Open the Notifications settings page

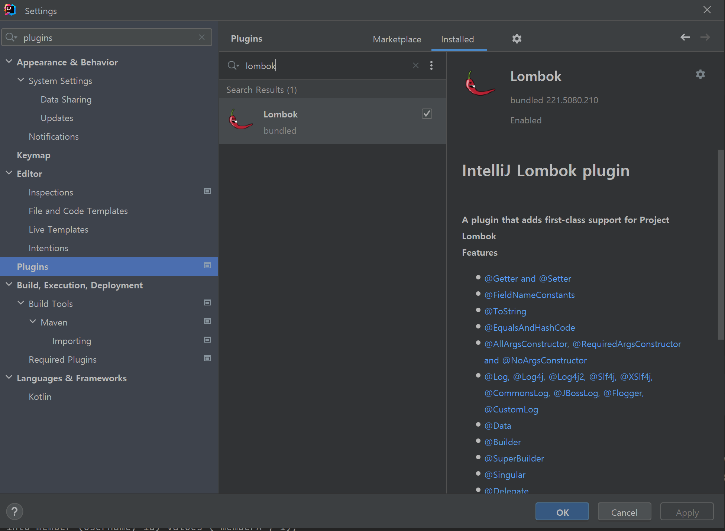tap(54, 137)
